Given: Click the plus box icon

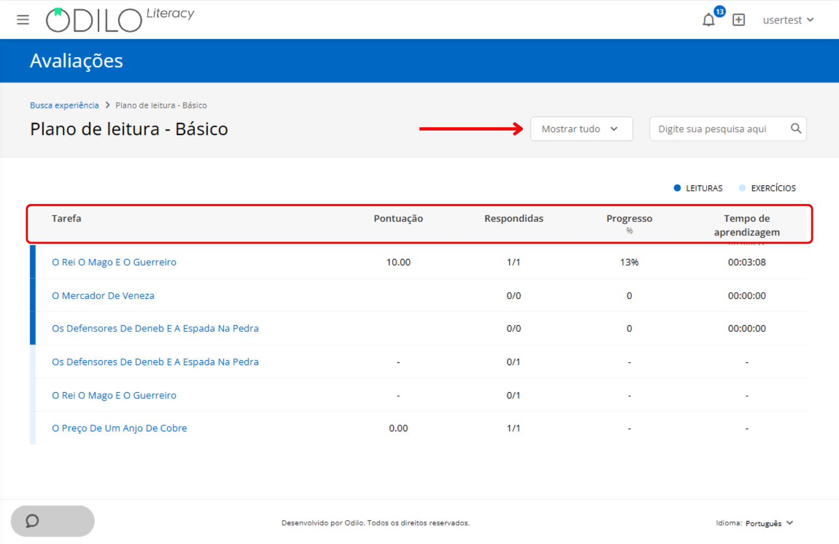Looking at the screenshot, I should (739, 20).
